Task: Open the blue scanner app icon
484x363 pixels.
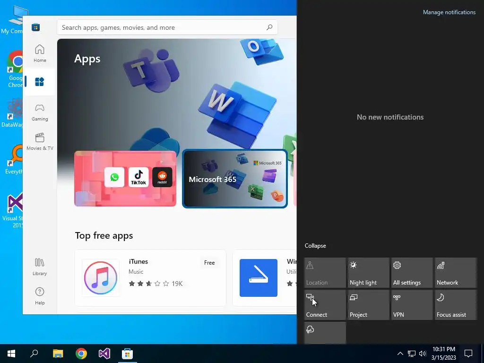Action: [259, 278]
